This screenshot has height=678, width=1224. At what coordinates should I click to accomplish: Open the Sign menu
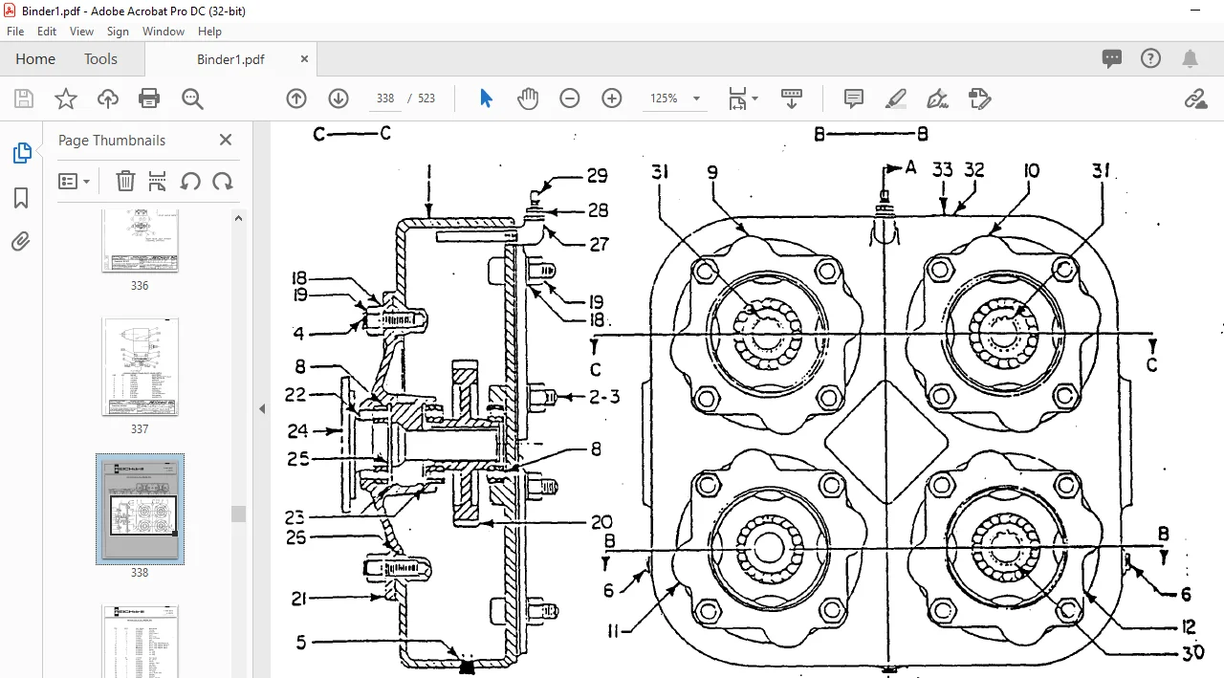coord(118,32)
